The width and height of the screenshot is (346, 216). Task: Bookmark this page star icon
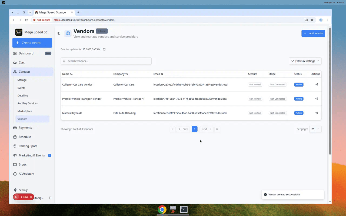pos(312,20)
